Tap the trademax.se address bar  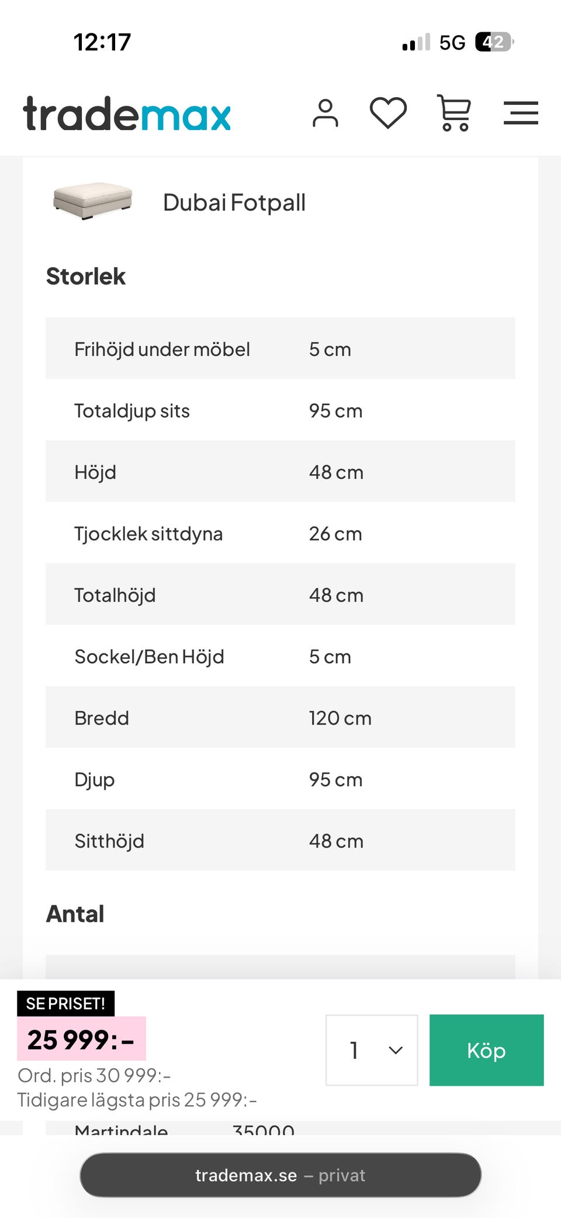[280, 1175]
